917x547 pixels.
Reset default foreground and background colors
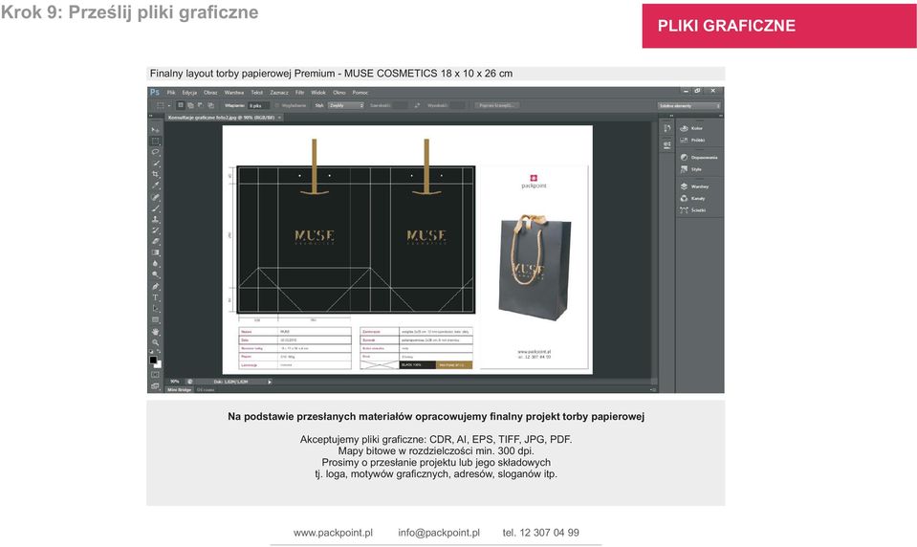tap(151, 352)
